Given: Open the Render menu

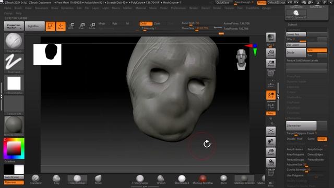Looking at the screenshot, I should coord(194,8).
